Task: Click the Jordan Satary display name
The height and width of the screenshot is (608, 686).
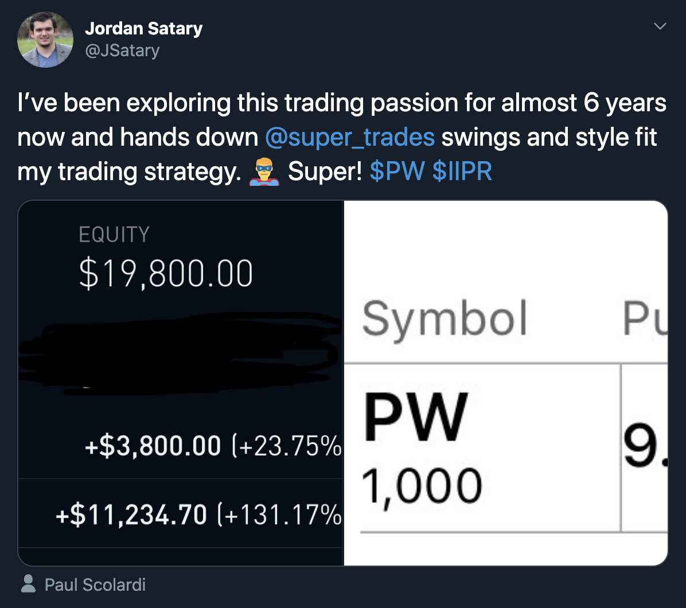Action: (143, 28)
